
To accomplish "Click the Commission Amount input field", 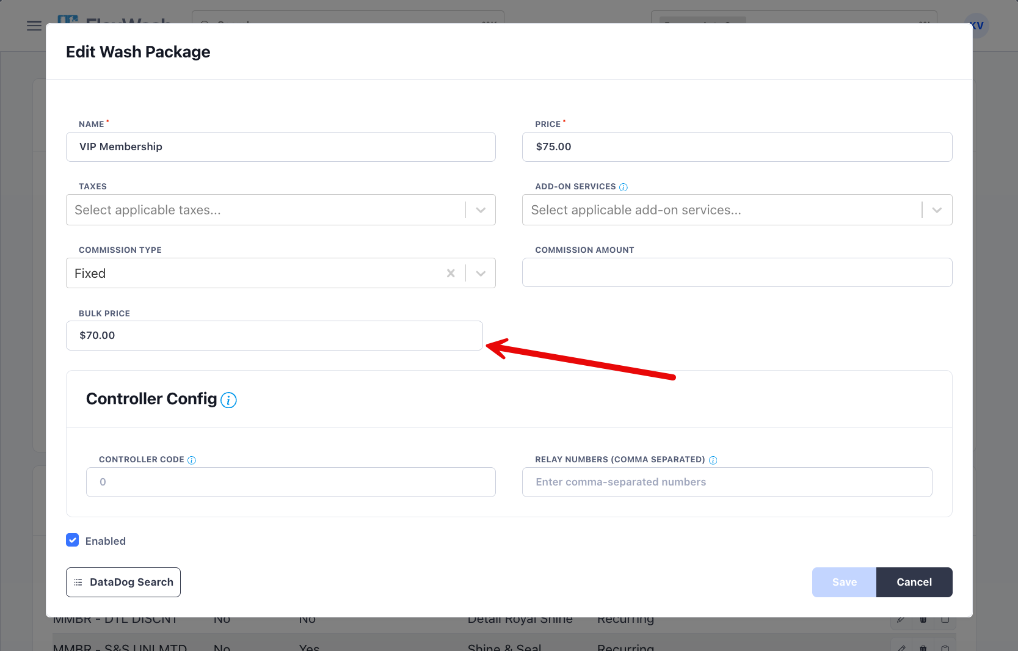I will [x=737, y=272].
